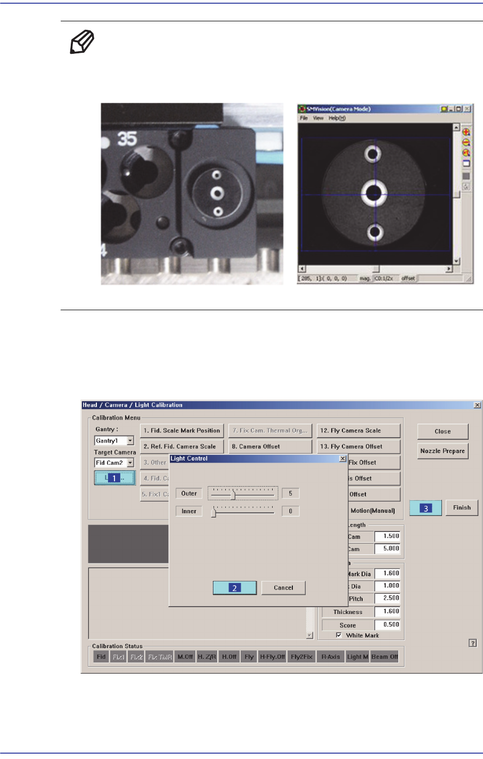Click the Mark Dia value field 1.600
This screenshot has height=759, width=483.
click(x=387, y=574)
